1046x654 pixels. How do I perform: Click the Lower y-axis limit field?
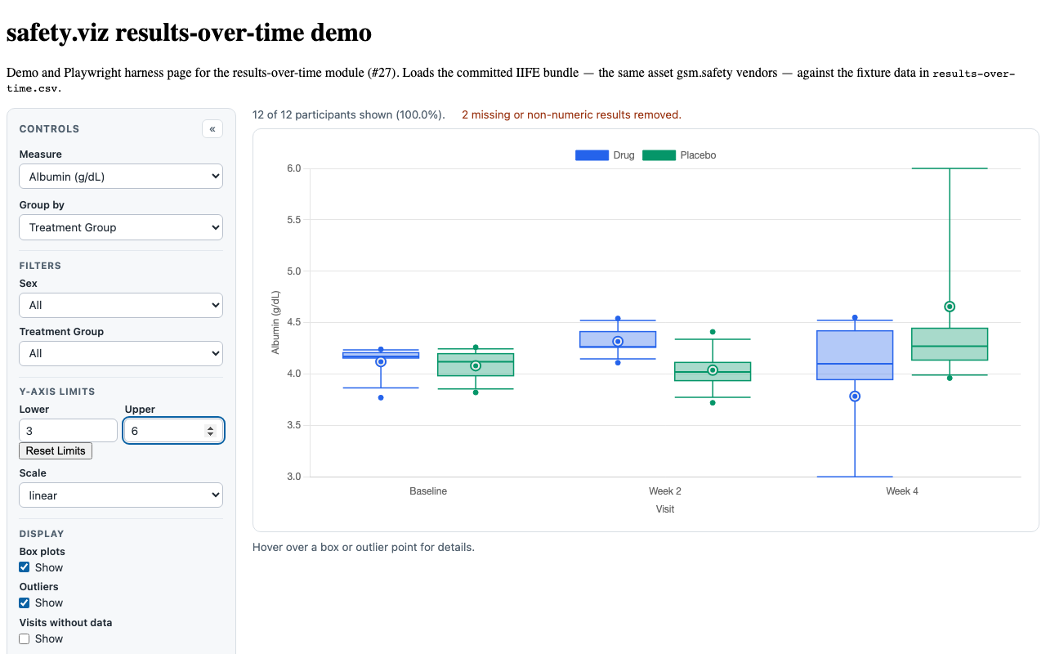coord(69,430)
